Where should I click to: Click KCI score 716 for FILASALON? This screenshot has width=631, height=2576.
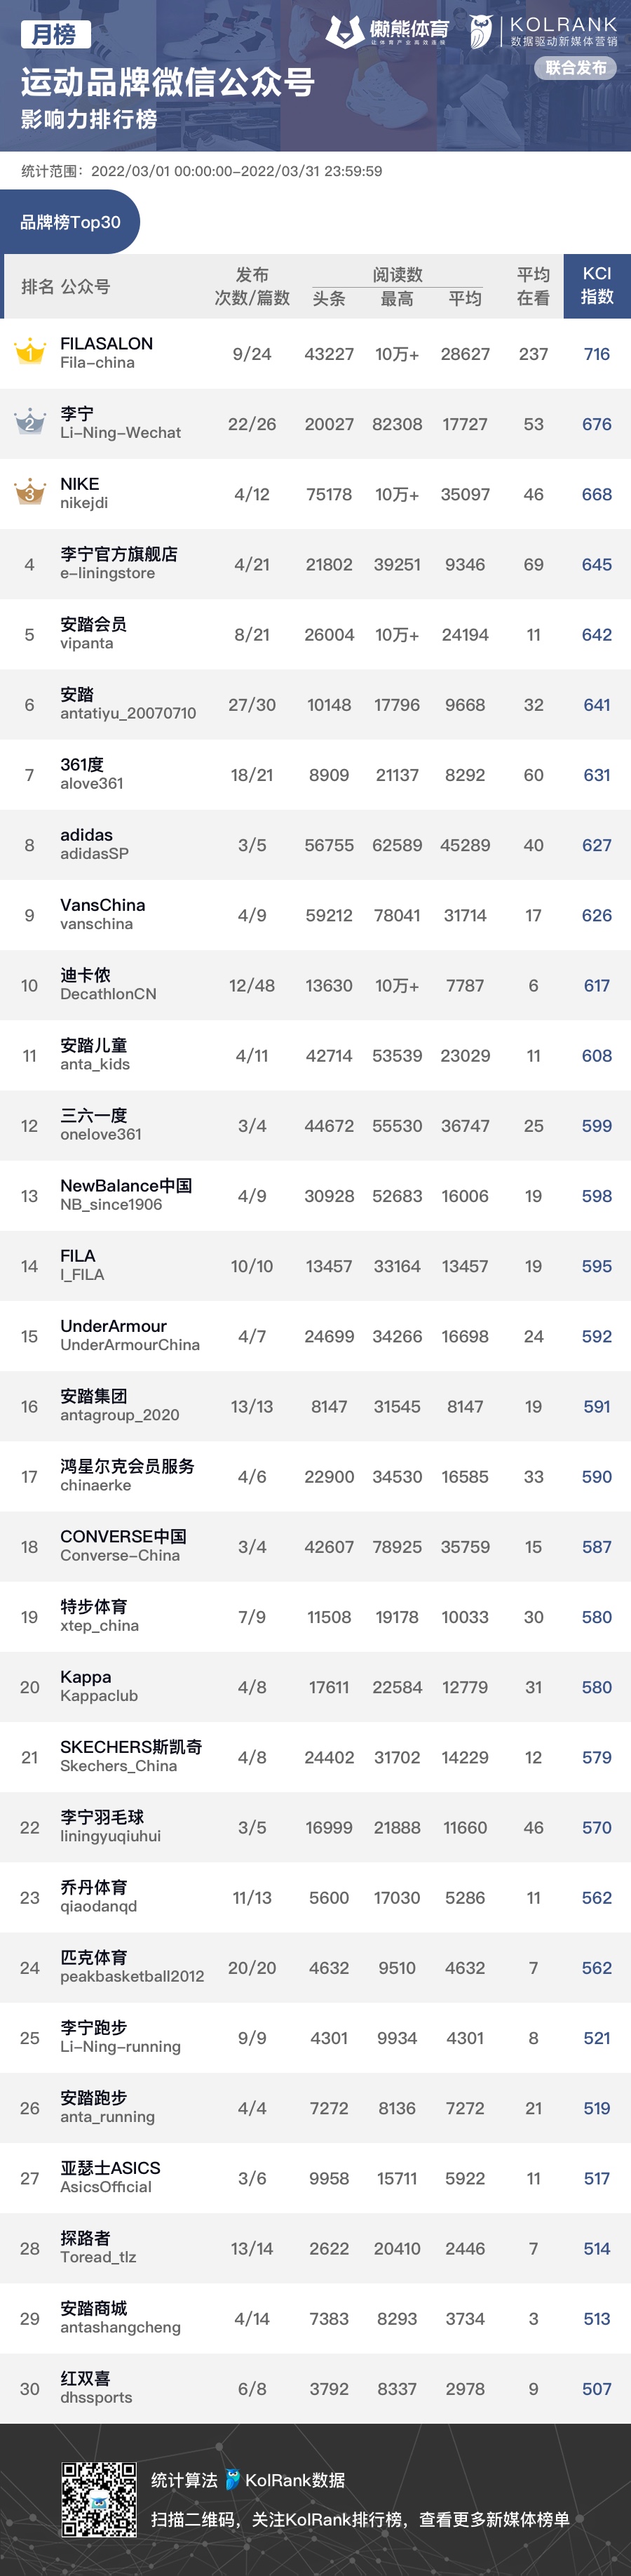pyautogui.click(x=596, y=354)
